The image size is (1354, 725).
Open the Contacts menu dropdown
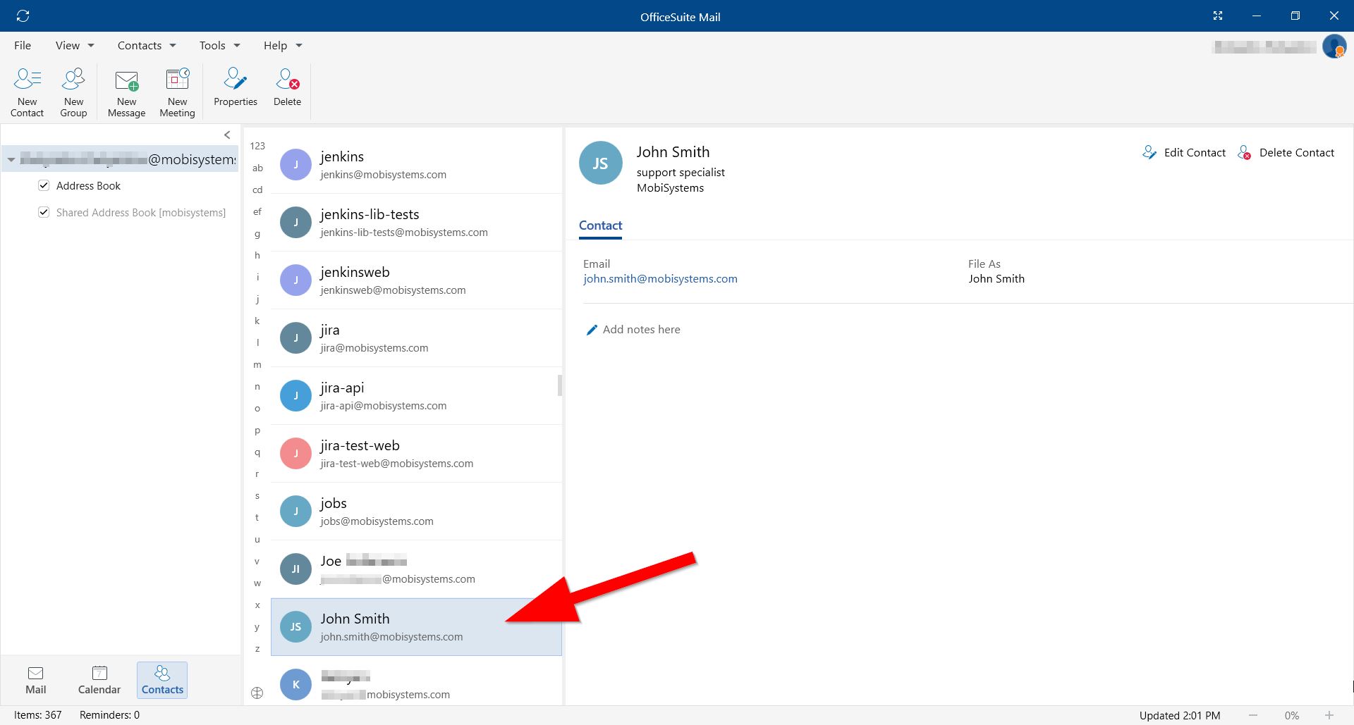click(147, 45)
